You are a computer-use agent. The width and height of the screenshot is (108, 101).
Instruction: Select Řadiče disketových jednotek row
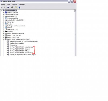click(16, 34)
